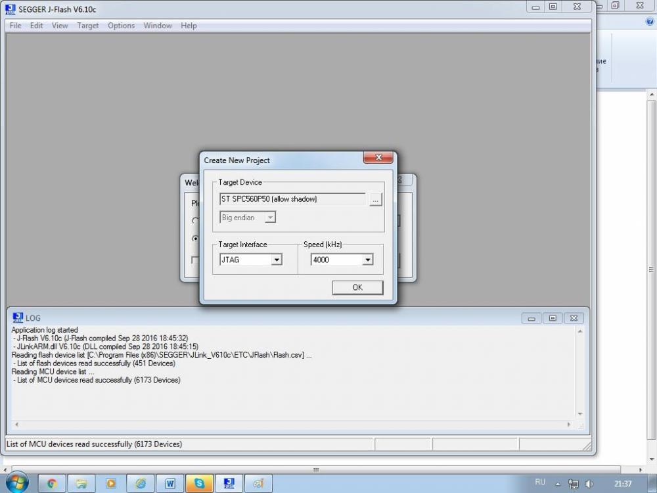Close the LOG panel
The width and height of the screenshot is (657, 493).
(574, 319)
